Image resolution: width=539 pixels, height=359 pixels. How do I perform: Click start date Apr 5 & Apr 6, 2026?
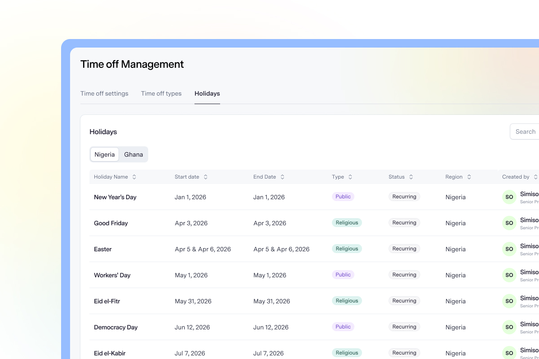coord(203,249)
